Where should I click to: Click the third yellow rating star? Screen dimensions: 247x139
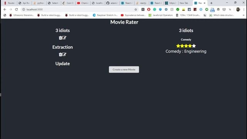186,46
